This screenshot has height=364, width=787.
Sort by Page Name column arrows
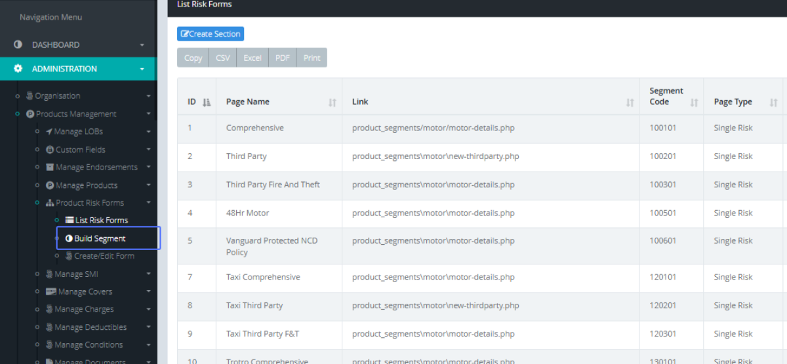click(x=332, y=102)
